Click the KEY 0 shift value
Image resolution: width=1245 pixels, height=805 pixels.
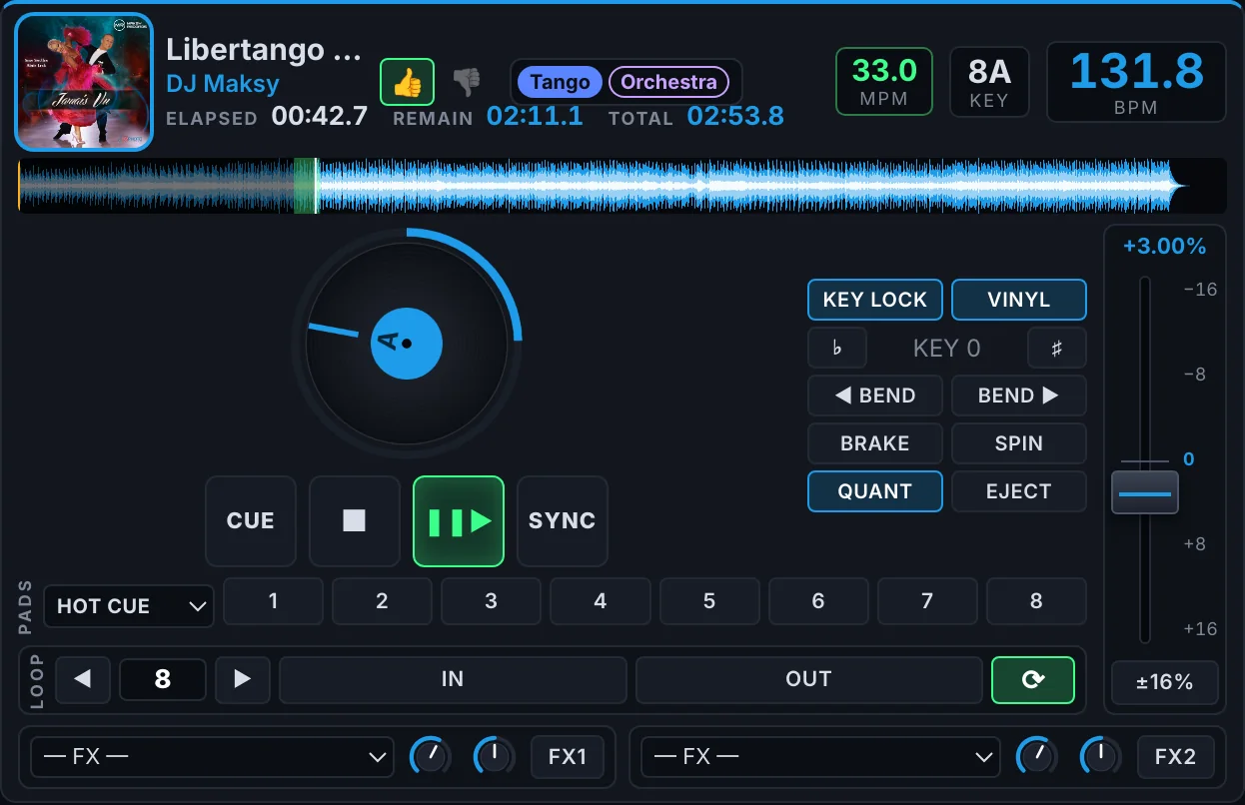tap(946, 348)
